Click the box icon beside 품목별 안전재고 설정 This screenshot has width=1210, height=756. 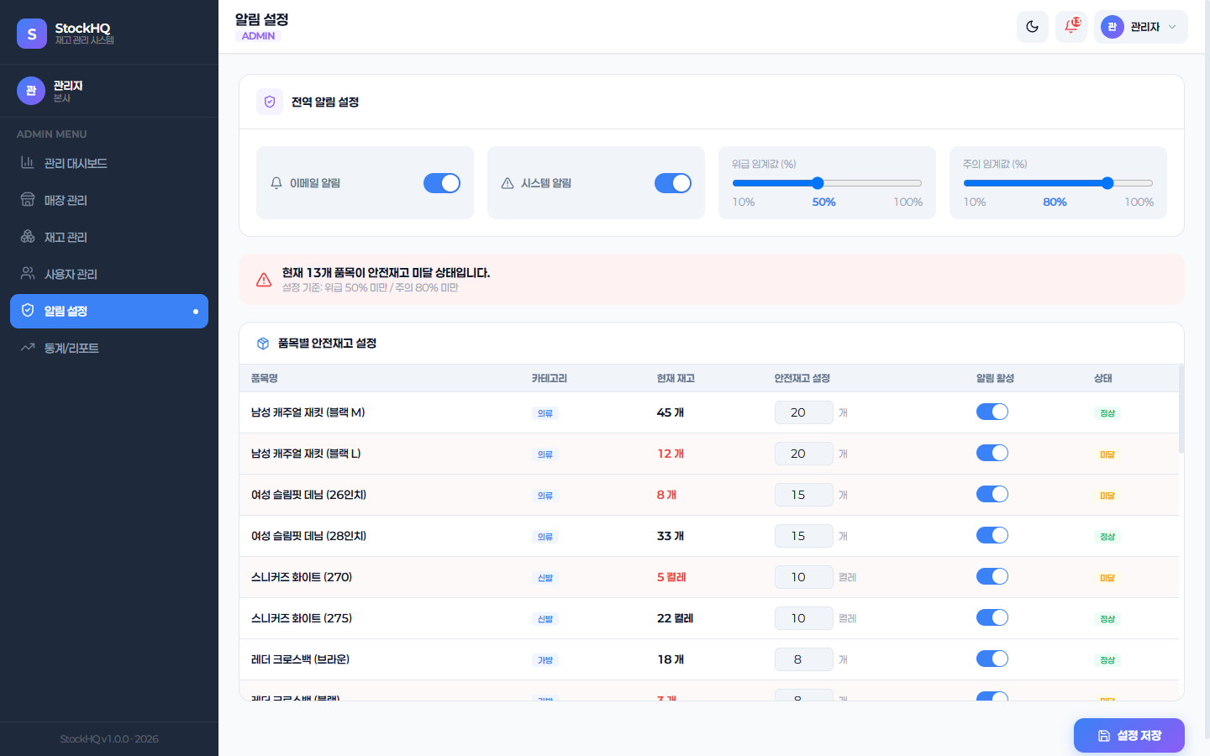click(x=263, y=344)
